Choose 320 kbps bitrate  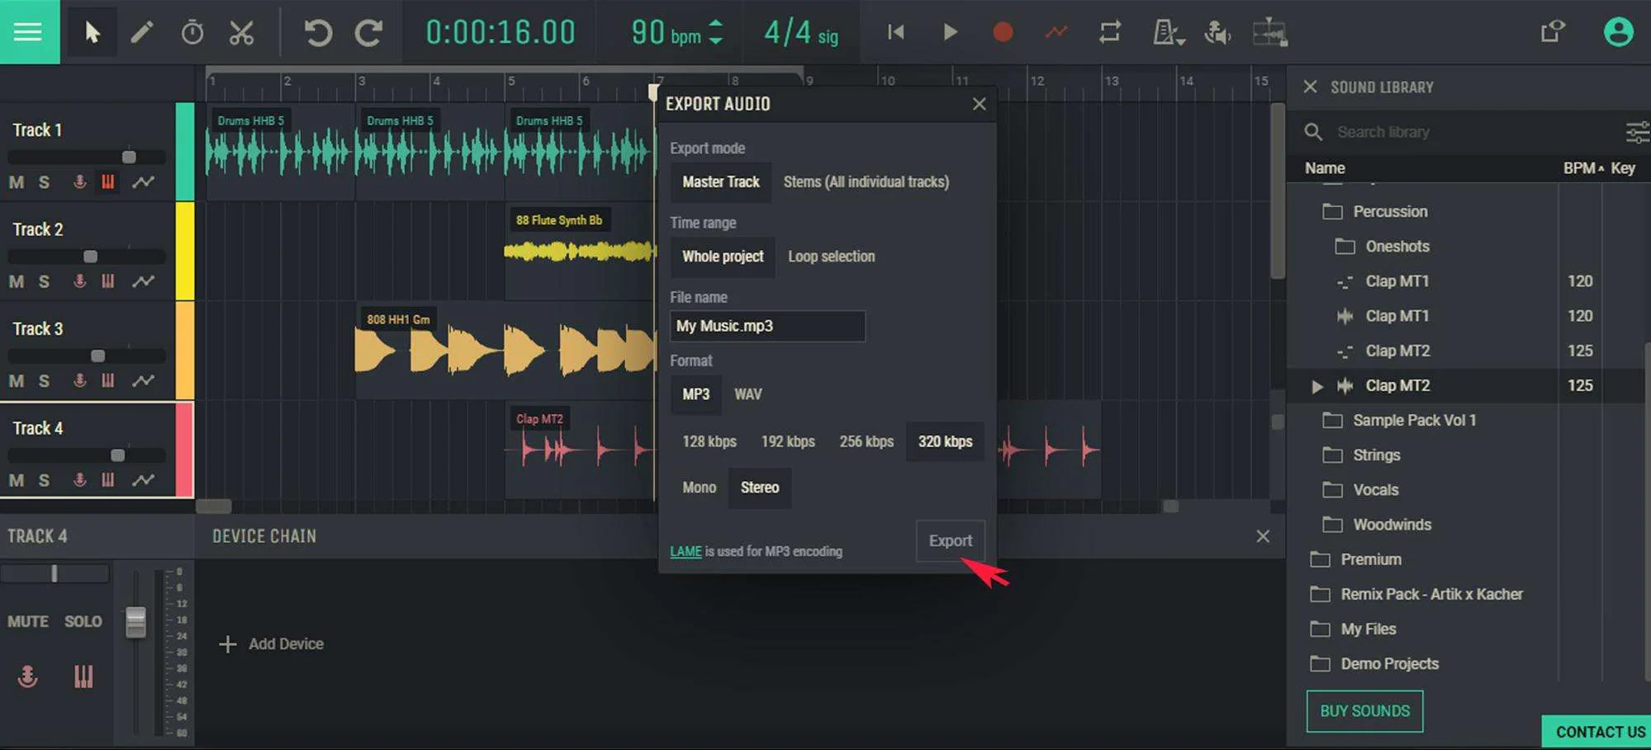click(945, 441)
